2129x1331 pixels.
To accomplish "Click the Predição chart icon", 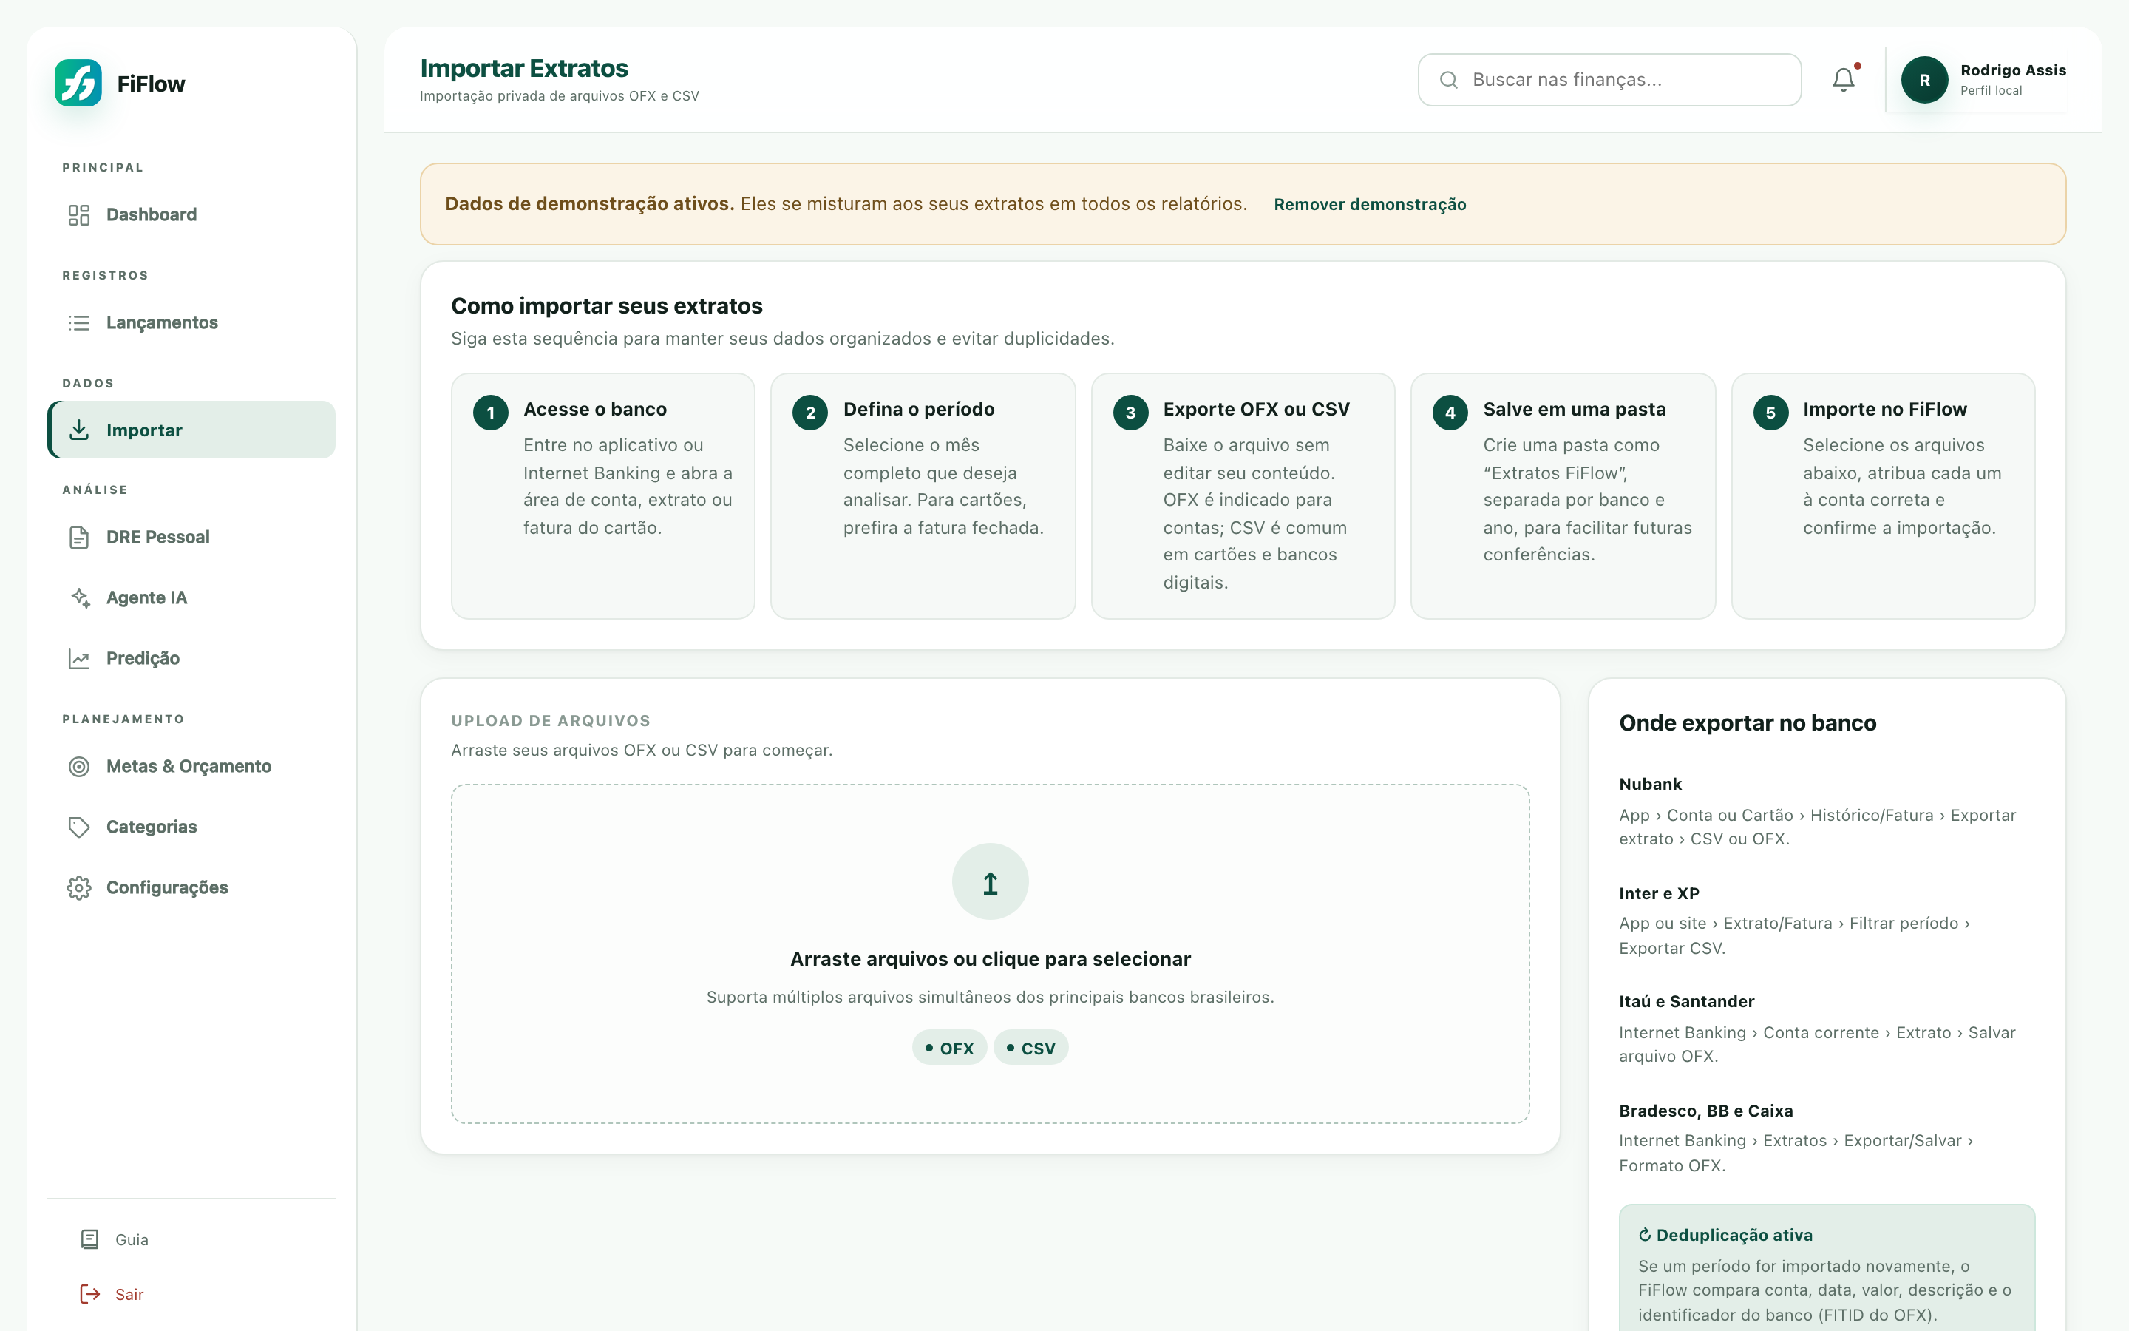I will pos(79,658).
